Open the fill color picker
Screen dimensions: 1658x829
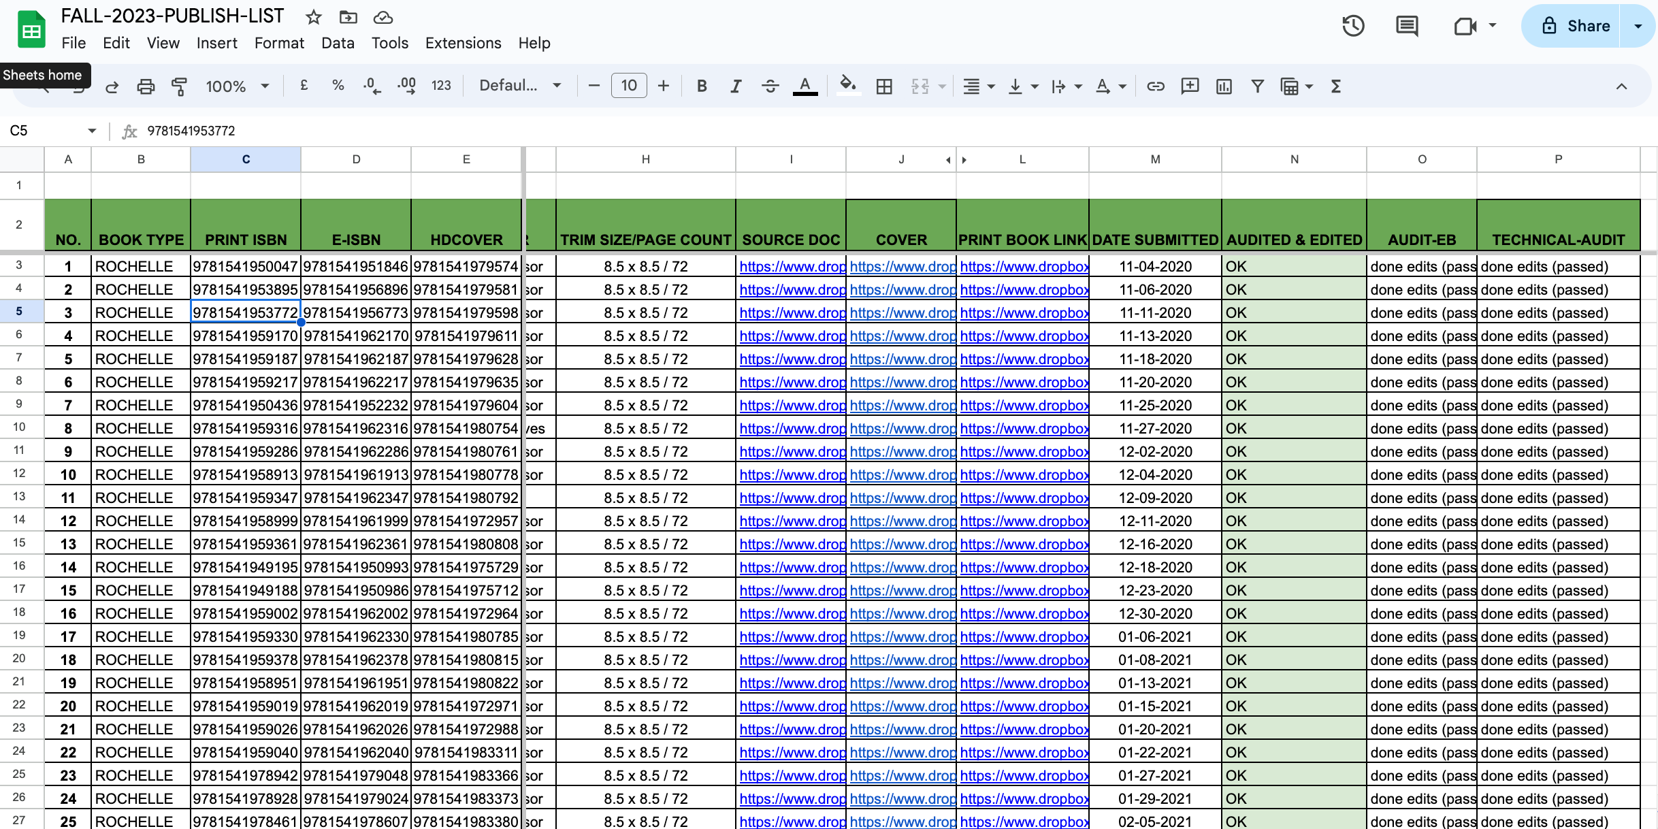(847, 86)
